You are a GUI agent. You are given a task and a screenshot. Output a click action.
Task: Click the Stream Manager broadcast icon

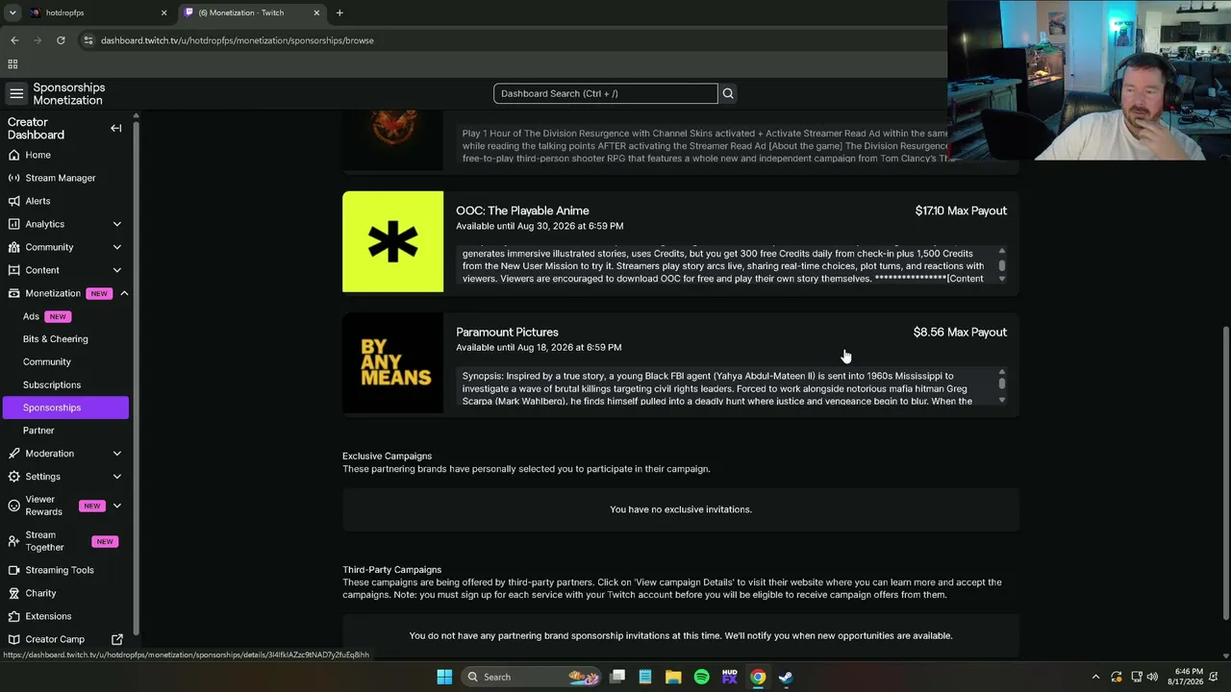[x=13, y=178]
